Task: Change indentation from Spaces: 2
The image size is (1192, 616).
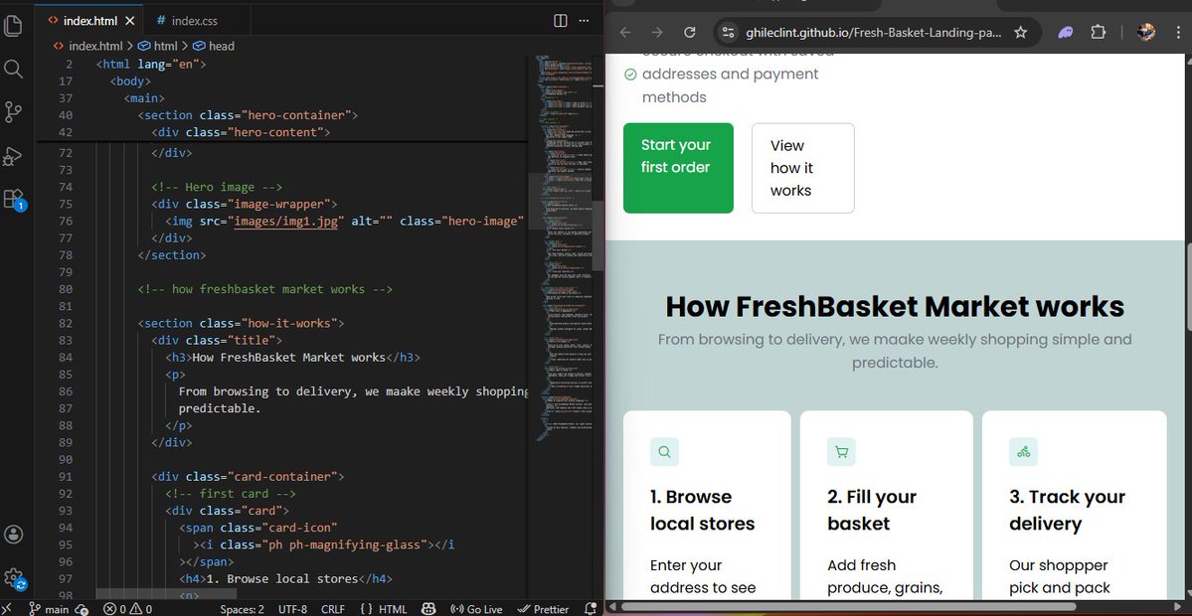Action: coord(242,609)
